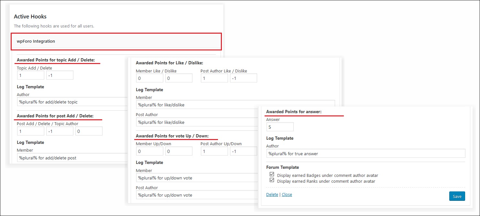
Task: Select Post Author Like points field
Action: tap(214, 78)
